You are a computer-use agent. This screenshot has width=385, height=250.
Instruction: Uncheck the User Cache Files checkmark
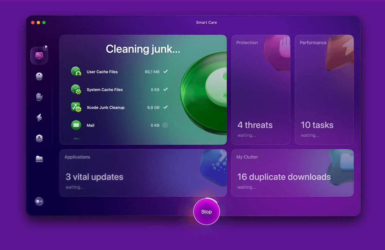click(165, 71)
